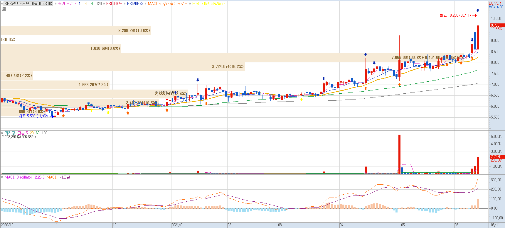
Task: Select the orange MACD line label
Action: (x=52, y=177)
